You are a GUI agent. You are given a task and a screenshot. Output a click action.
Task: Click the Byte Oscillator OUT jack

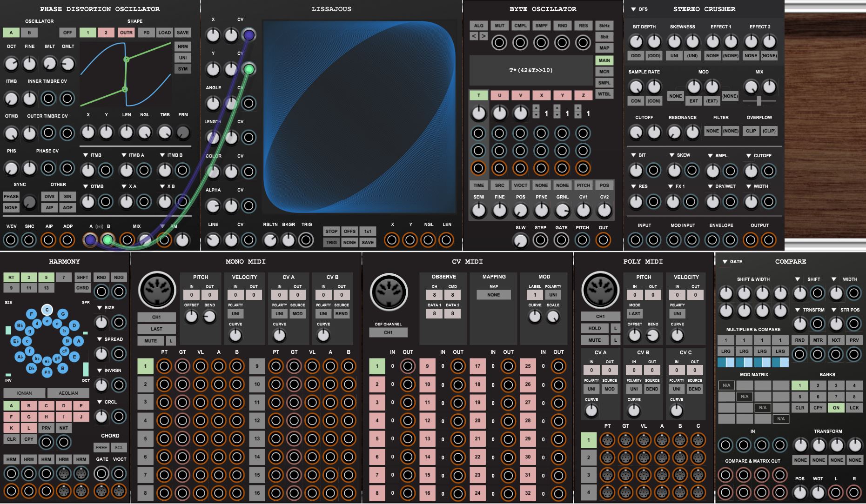coord(603,240)
